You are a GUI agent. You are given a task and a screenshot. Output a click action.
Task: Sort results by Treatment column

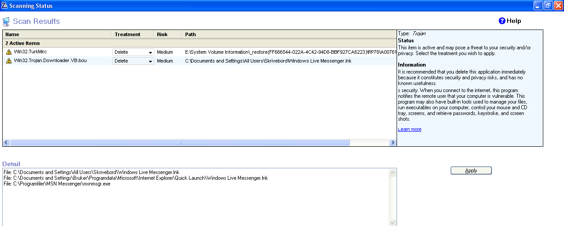[133, 34]
